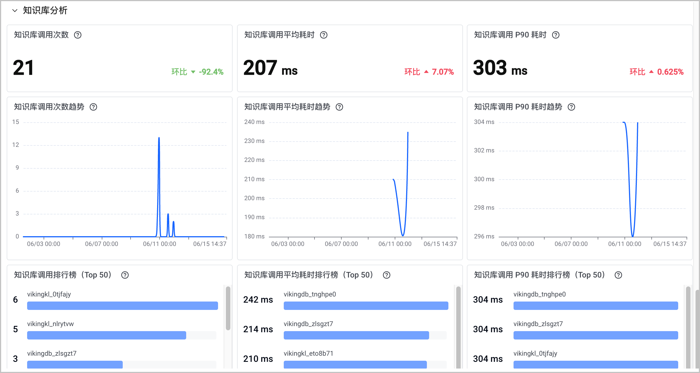Click the -92.4% 环比 indicator
Image resolution: width=700 pixels, height=373 pixels.
[x=197, y=72]
